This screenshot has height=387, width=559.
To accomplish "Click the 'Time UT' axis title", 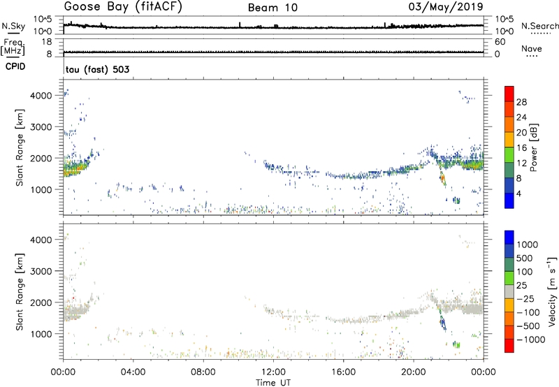I will tap(273, 382).
